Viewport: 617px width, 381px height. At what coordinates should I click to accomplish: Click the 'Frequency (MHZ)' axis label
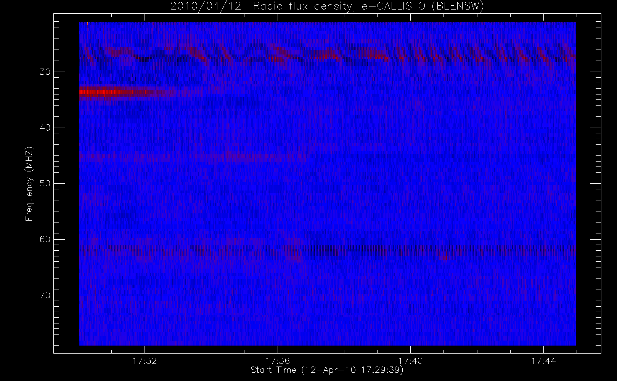click(x=29, y=184)
